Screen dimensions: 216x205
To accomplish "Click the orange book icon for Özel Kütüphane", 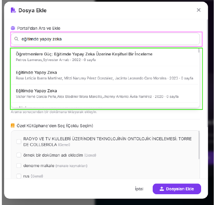I will point(13,126).
